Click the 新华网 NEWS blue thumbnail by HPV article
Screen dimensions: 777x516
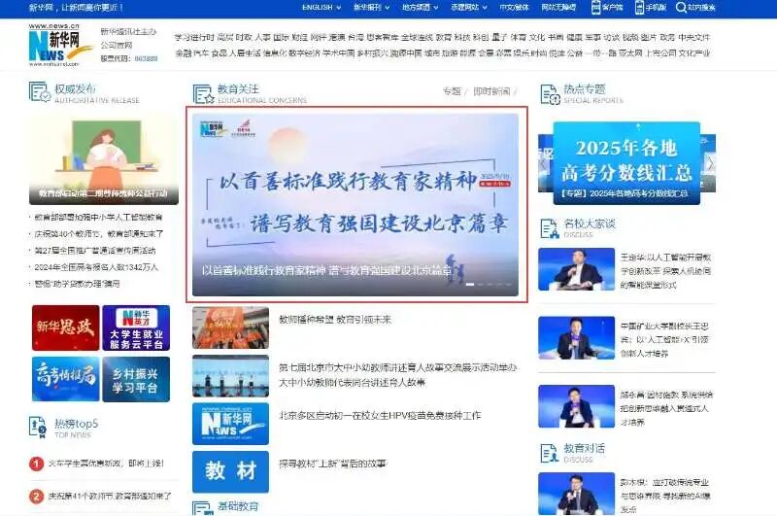230,424
